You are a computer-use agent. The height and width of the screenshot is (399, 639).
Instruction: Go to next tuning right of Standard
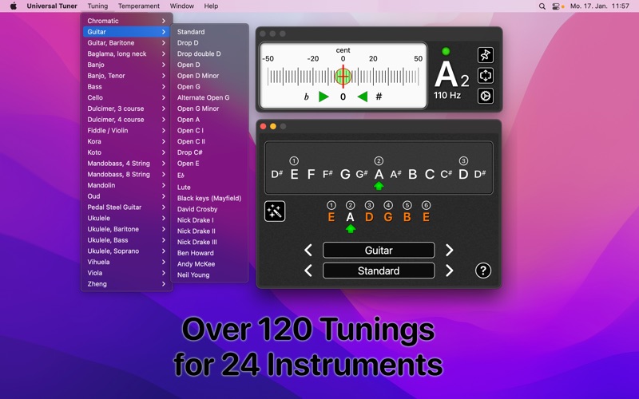pyautogui.click(x=449, y=271)
